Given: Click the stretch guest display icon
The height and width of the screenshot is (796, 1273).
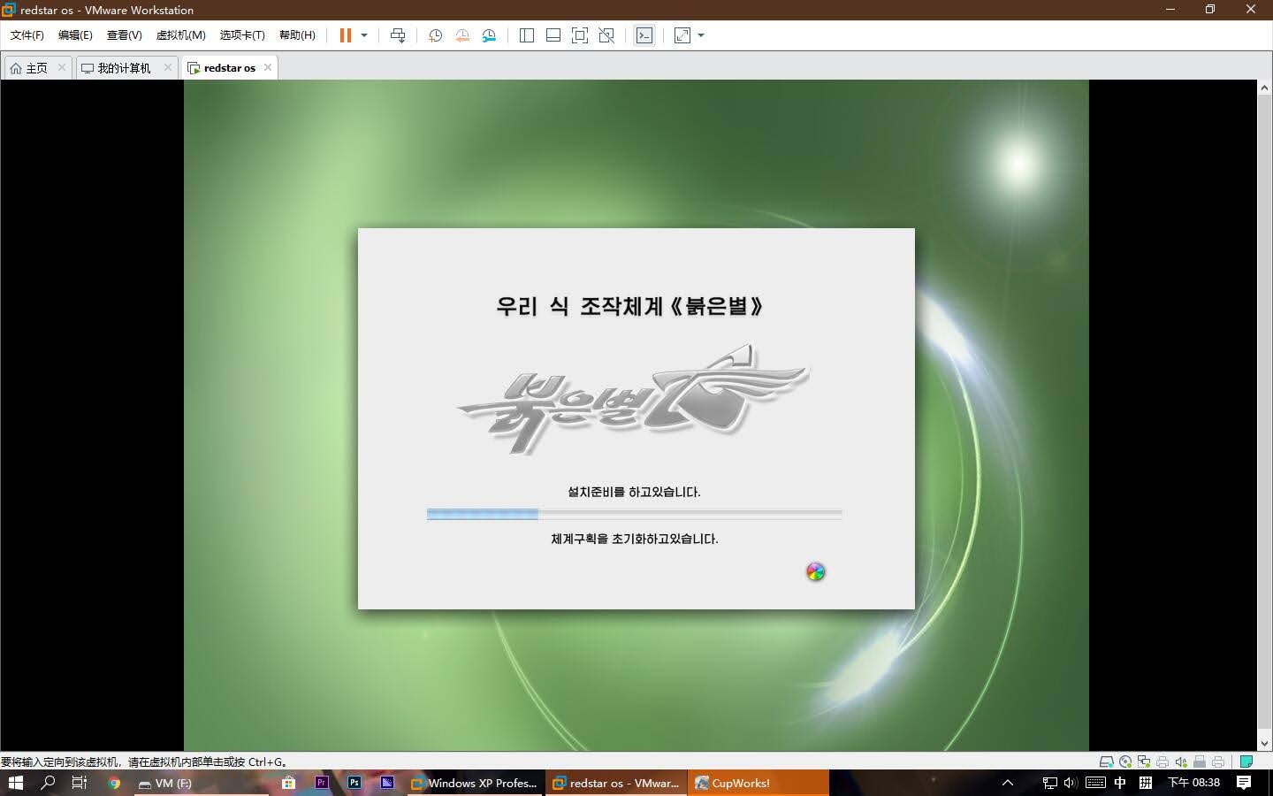Looking at the screenshot, I should (x=682, y=35).
